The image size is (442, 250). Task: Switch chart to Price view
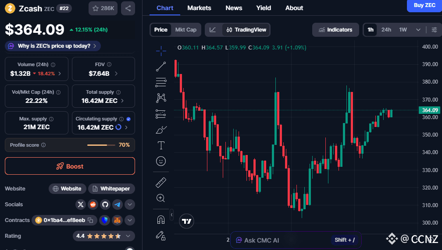click(160, 30)
